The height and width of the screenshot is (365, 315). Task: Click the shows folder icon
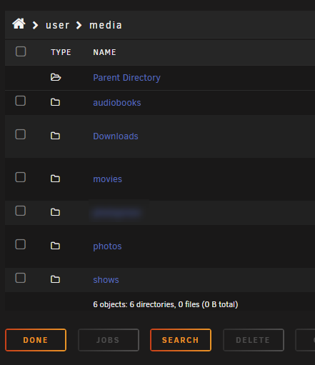[55, 279]
